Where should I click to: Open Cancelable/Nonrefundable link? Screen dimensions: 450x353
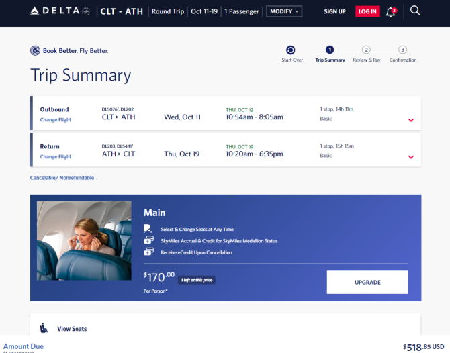coord(62,178)
